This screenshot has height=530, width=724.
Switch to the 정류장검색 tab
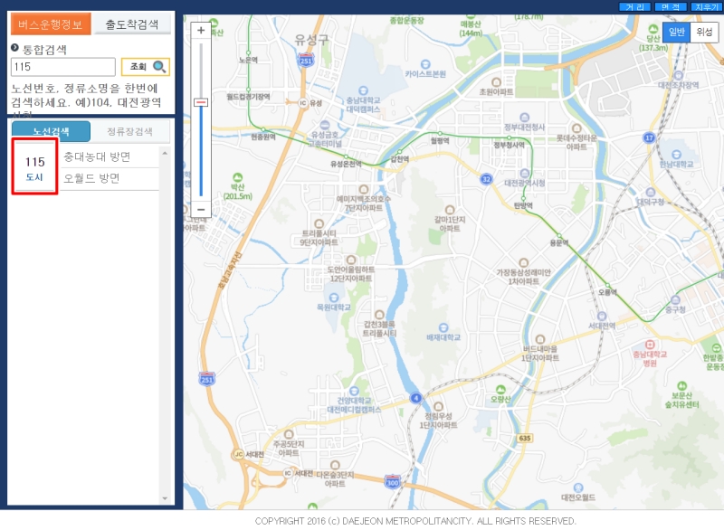click(129, 131)
